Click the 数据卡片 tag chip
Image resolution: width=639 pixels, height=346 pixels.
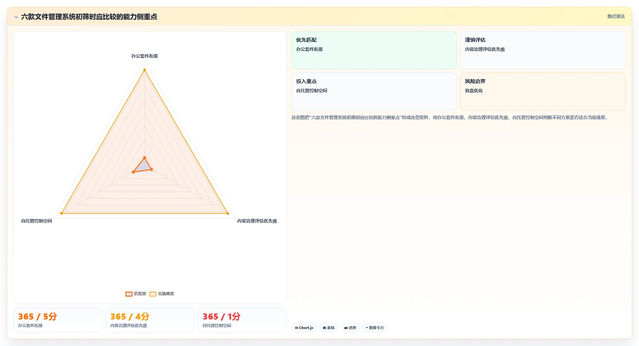click(x=375, y=328)
